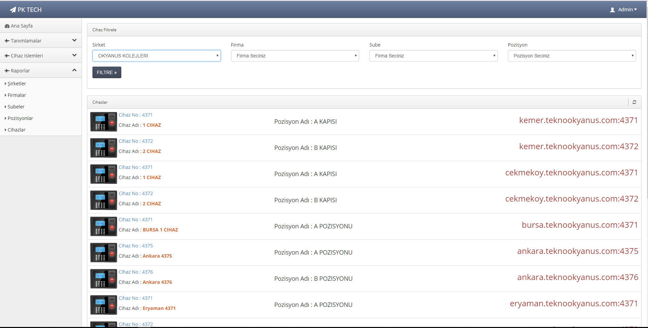Click the Ana Sayfa dashboard icon
The height and width of the screenshot is (328, 648).
(7, 26)
